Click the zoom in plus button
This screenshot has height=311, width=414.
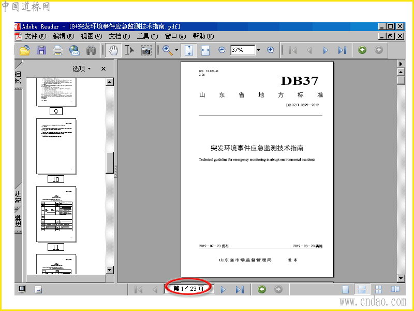[270, 50]
